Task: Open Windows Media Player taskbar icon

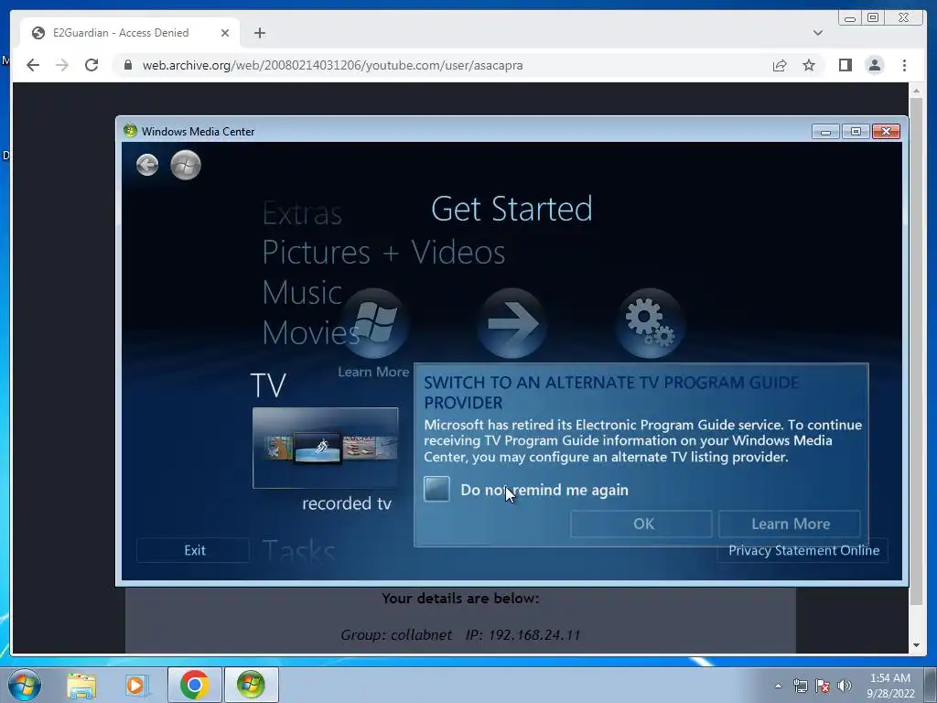Action: (136, 686)
